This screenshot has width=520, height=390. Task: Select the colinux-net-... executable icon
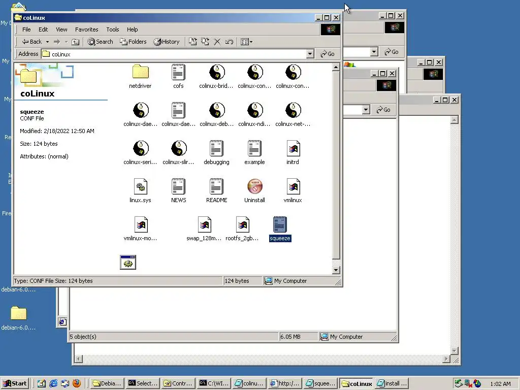pos(293,110)
